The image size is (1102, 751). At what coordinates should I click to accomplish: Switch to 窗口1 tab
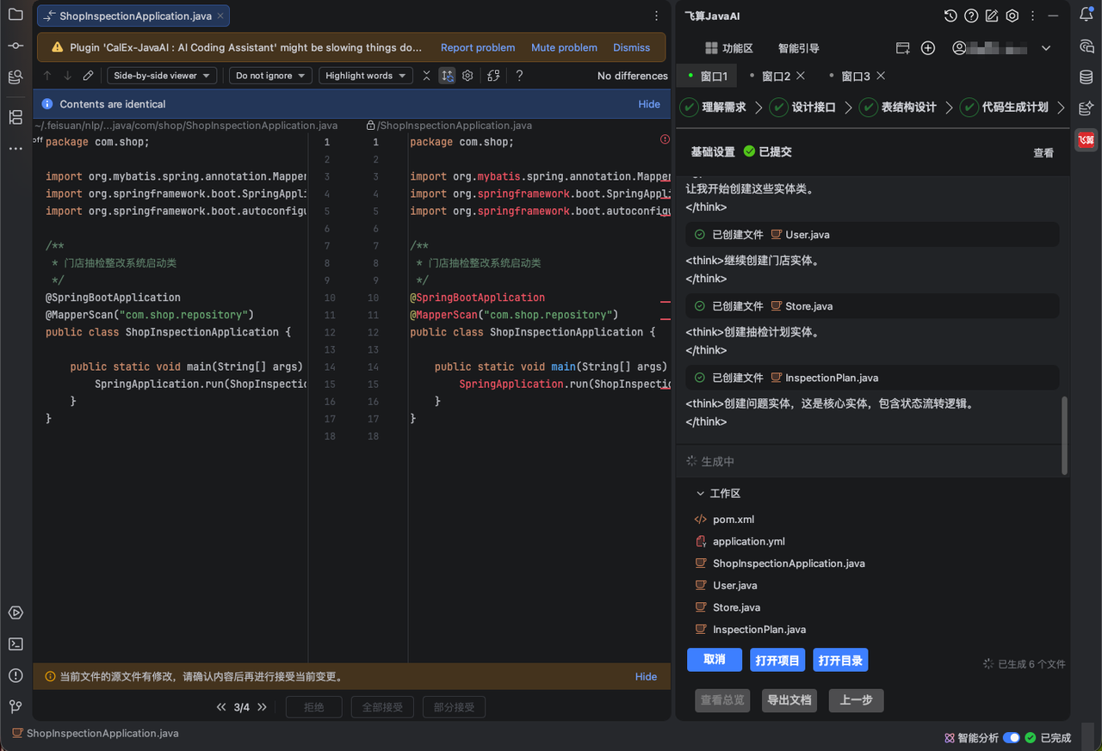click(708, 77)
